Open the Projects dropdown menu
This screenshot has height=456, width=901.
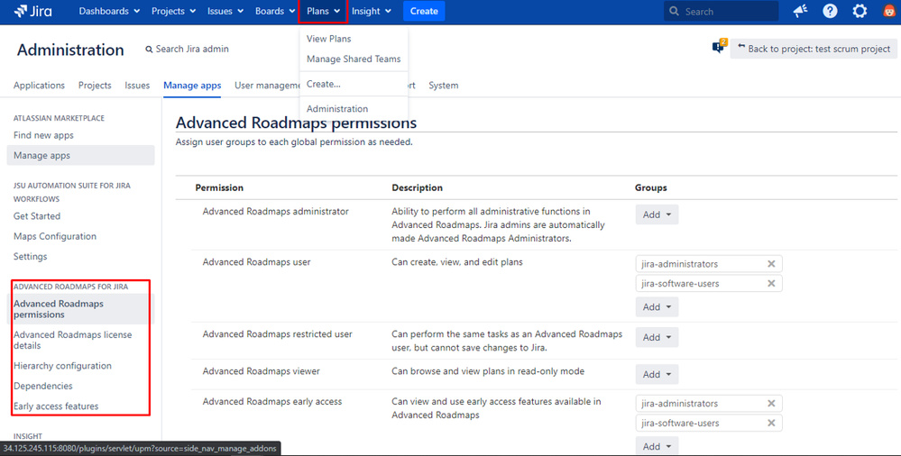pos(173,11)
